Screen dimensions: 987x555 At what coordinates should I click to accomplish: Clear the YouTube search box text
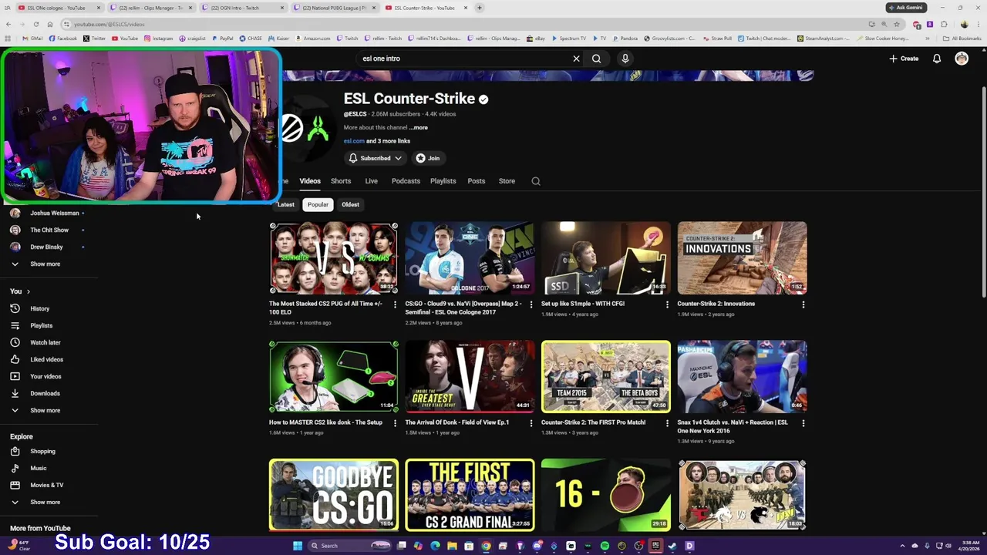coord(576,59)
